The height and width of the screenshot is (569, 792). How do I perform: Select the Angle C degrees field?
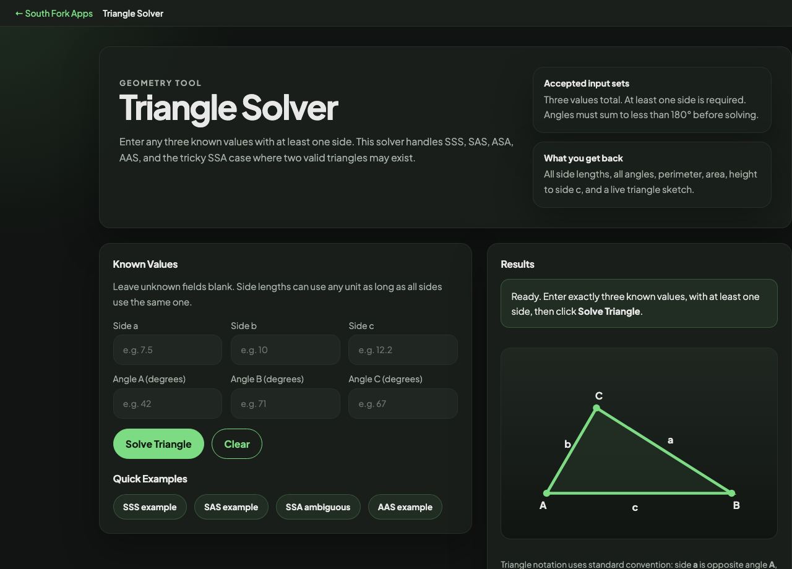[403, 403]
